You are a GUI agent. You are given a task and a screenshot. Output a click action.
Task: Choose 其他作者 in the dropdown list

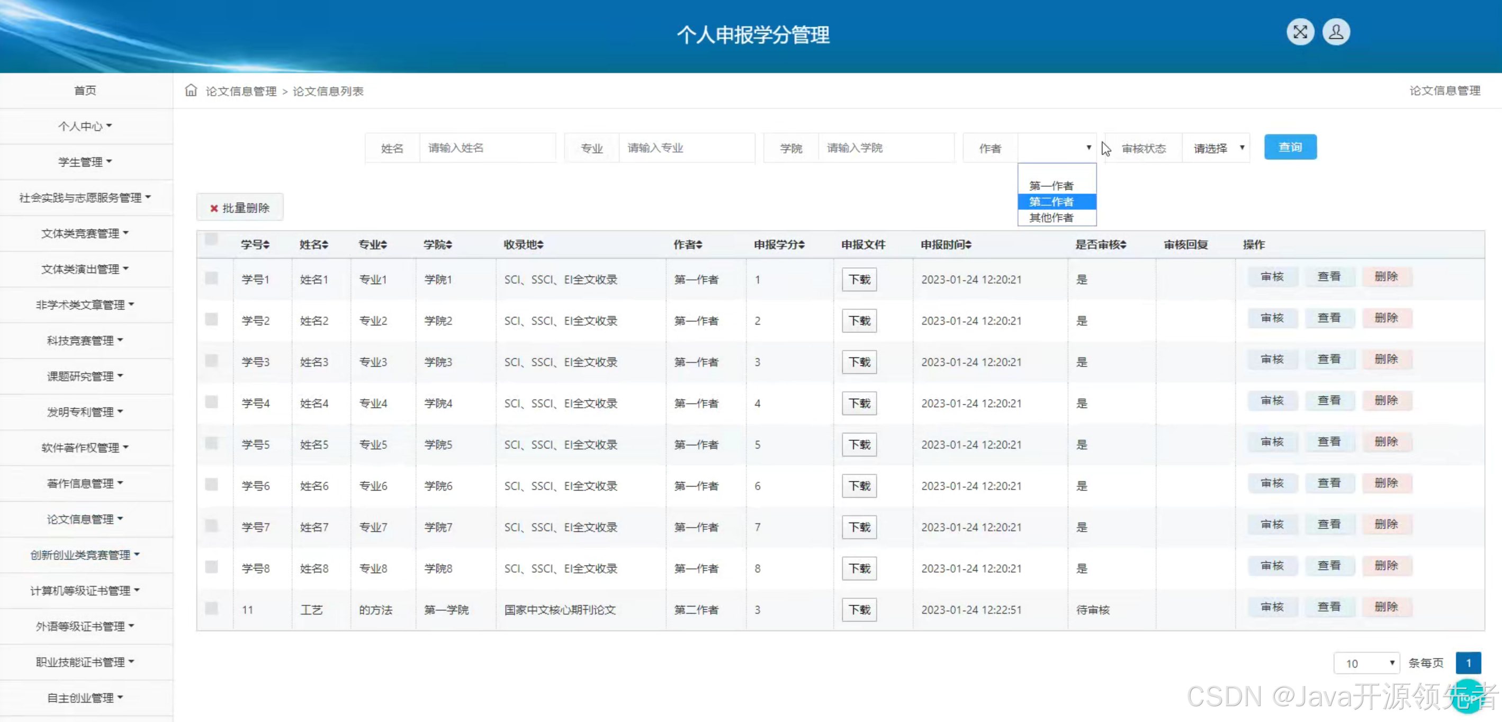(1057, 218)
